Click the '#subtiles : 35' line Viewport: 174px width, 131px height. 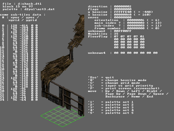103,34
